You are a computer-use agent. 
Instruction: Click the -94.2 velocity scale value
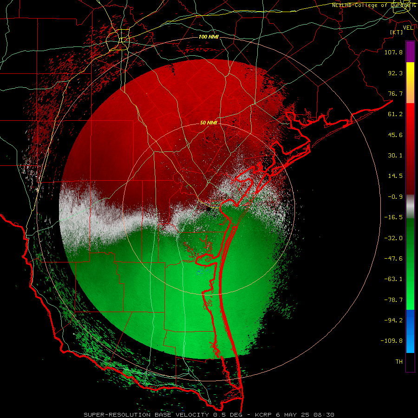click(393, 320)
